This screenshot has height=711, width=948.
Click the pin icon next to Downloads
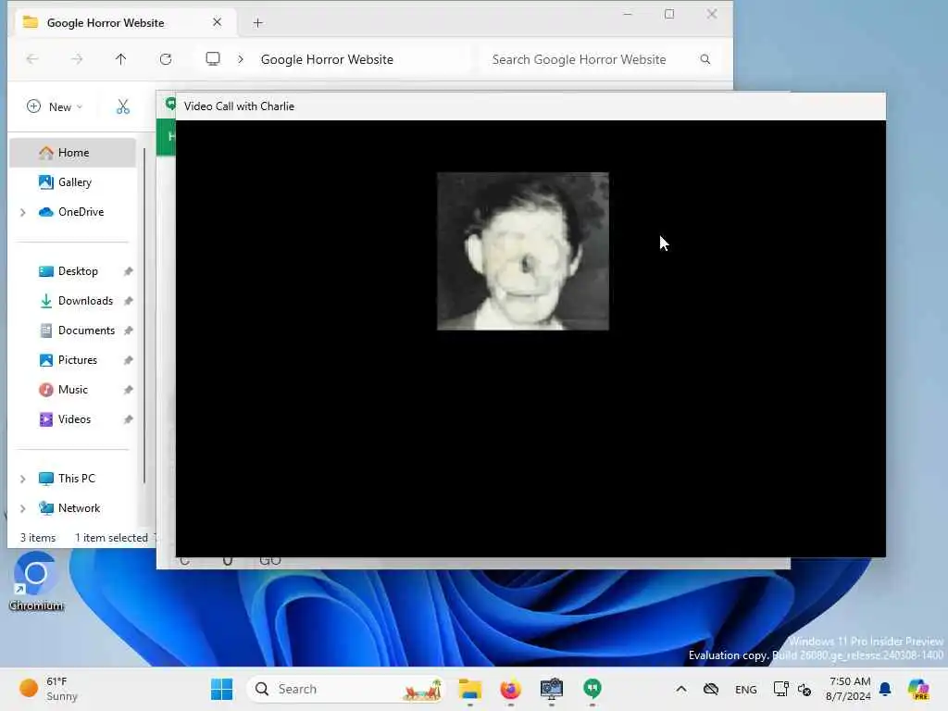click(x=128, y=301)
